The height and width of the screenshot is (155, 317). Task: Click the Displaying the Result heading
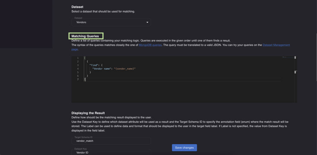pos(88,113)
